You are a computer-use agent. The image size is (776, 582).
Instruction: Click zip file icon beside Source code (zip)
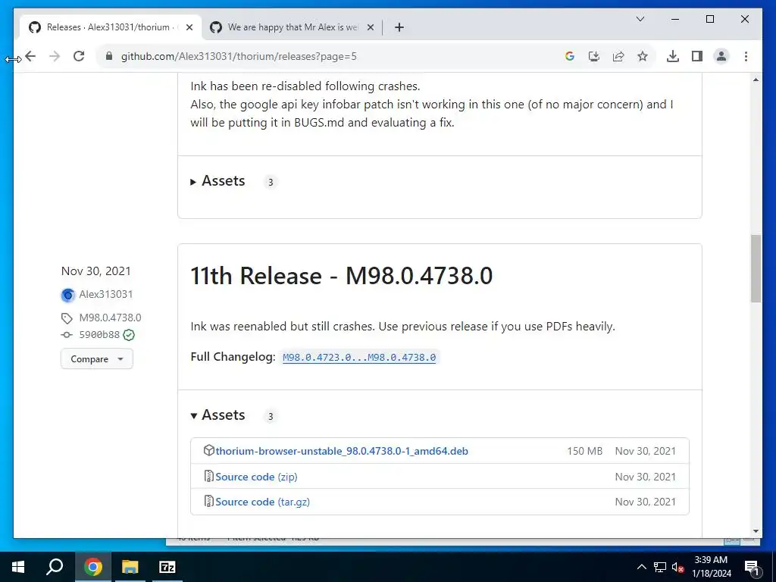209,476
